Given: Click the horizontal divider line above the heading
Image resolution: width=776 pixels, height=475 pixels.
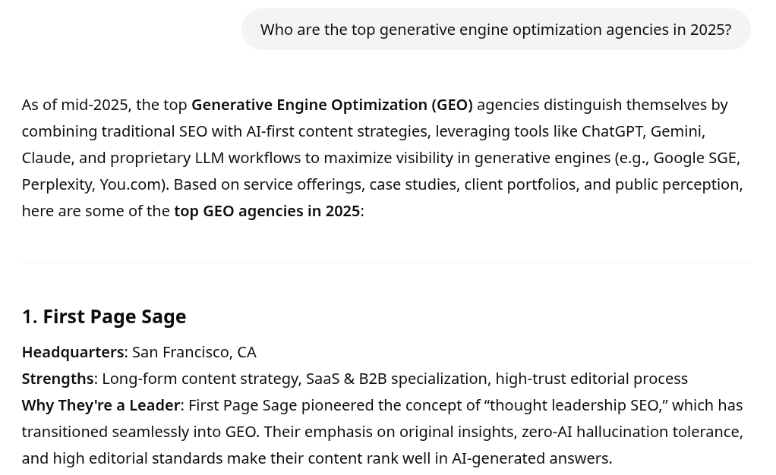Looking at the screenshot, I should 386,262.
